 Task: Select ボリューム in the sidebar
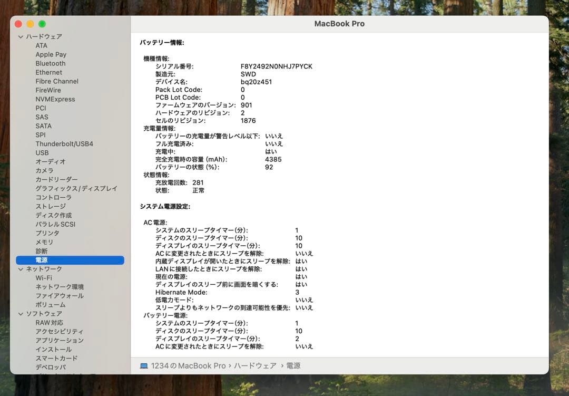51,305
